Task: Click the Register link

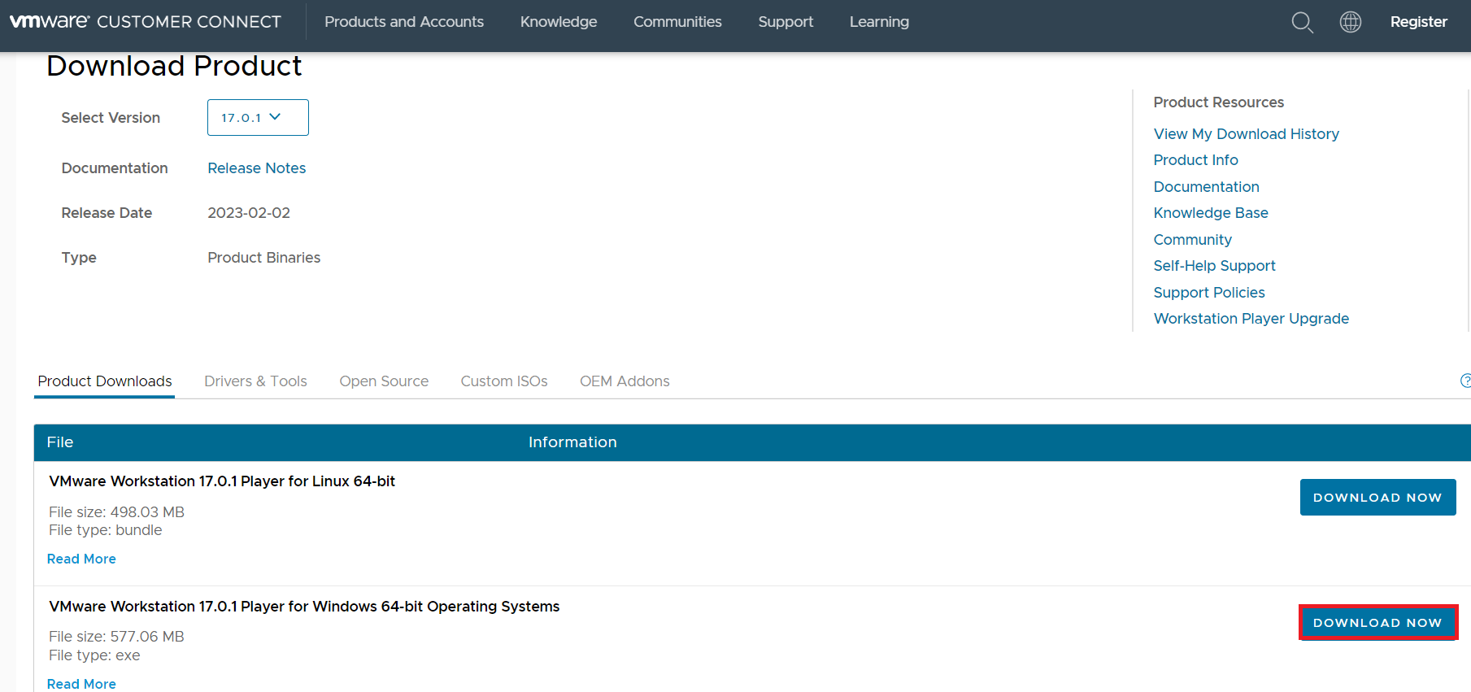Action: [x=1418, y=22]
